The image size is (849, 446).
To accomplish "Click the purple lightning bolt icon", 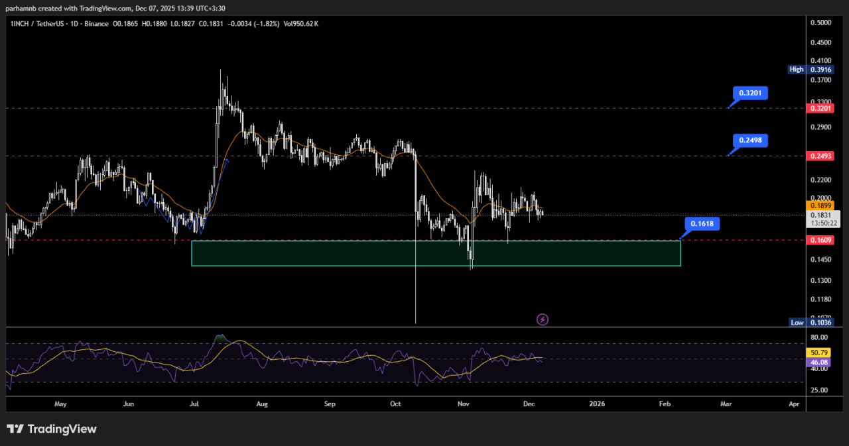I will coord(543,320).
